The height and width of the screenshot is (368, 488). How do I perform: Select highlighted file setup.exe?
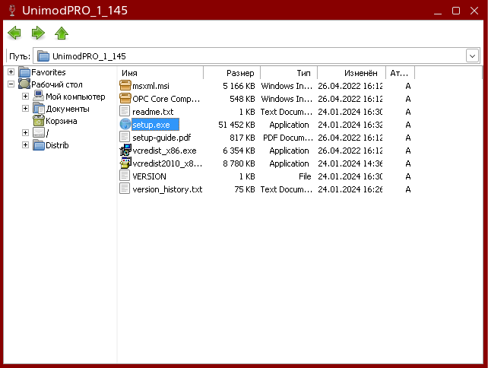[155, 125]
